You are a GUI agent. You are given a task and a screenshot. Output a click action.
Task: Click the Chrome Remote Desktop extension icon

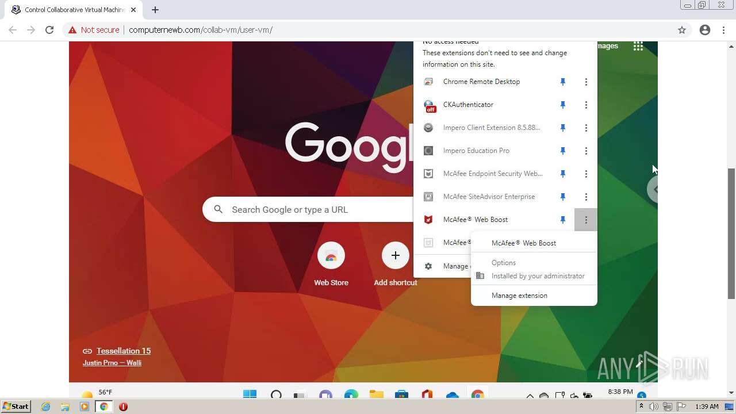click(x=428, y=82)
